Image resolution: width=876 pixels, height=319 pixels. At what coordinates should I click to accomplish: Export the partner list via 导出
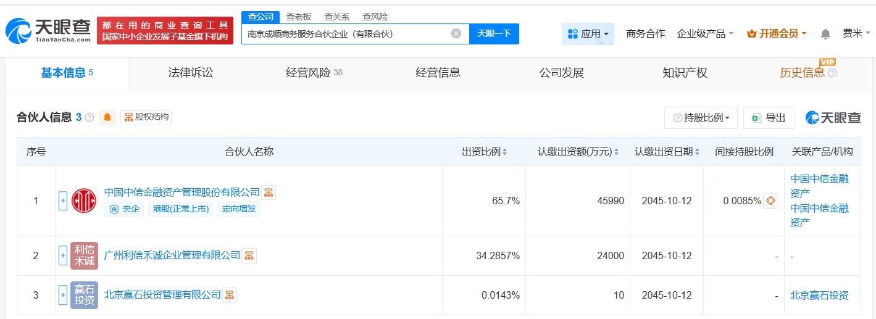(769, 118)
